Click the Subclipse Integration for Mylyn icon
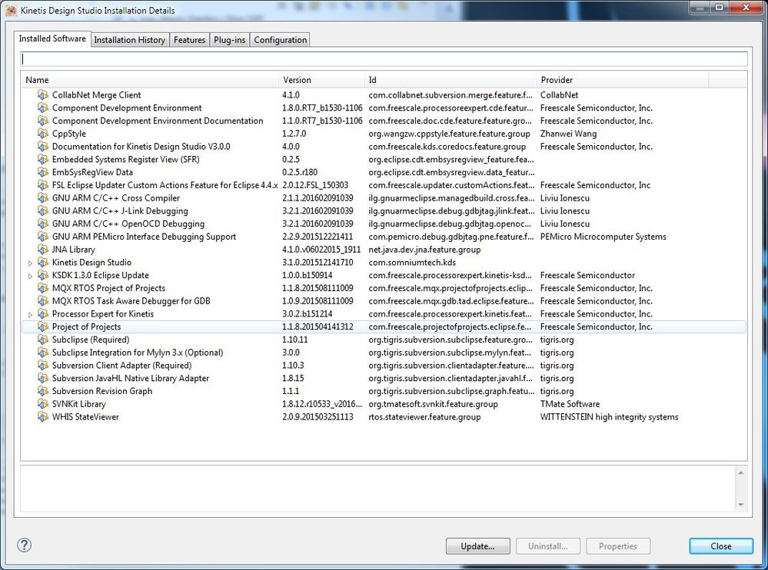The height and width of the screenshot is (570, 768). pos(43,353)
